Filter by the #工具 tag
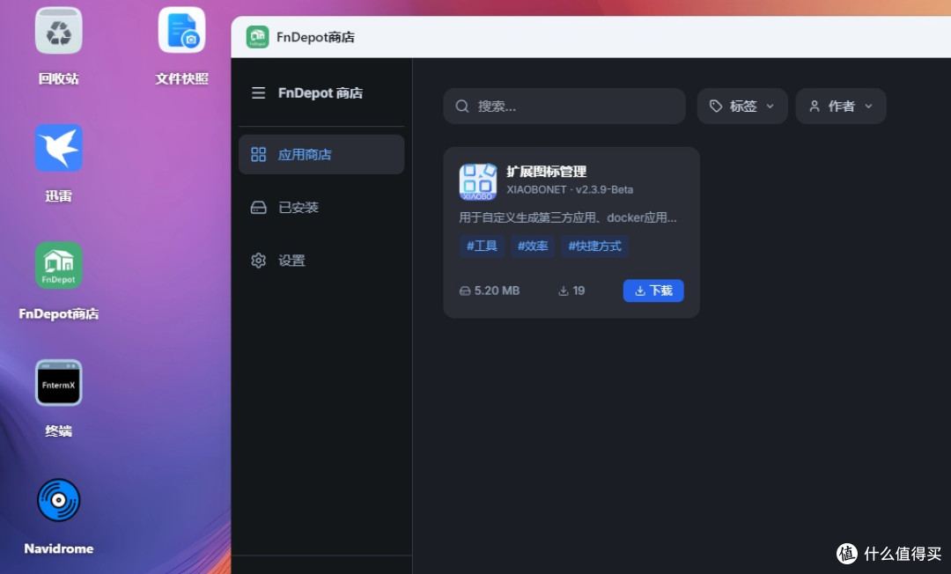 pos(482,247)
